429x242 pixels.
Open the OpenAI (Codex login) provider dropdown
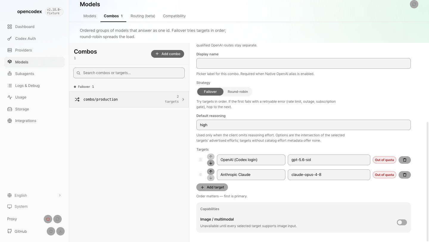pos(251,160)
